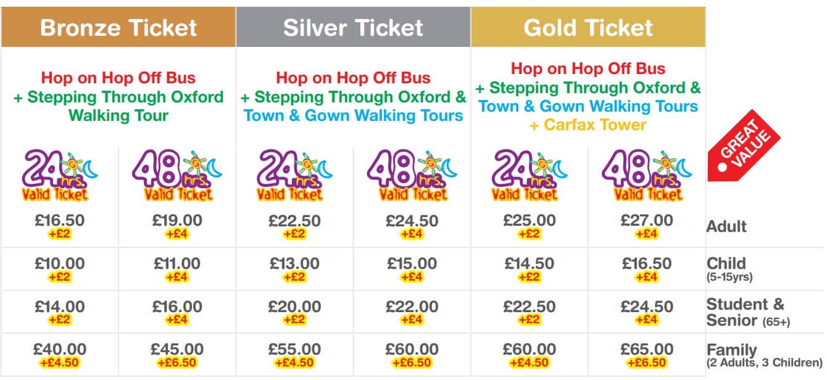Screen dimensions: 827x380
Task: Choose the Gold 24 hrs valid ticket icon
Action: pos(529,176)
